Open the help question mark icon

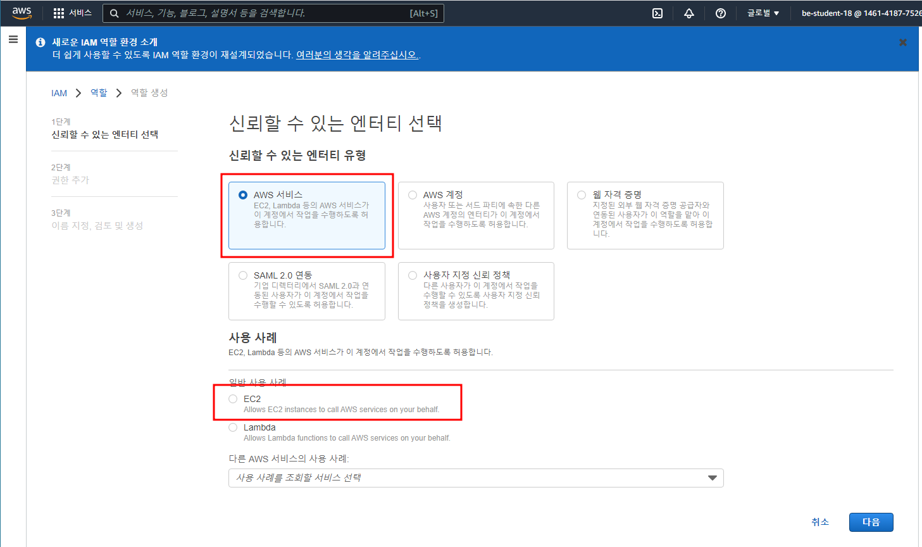pyautogui.click(x=721, y=13)
